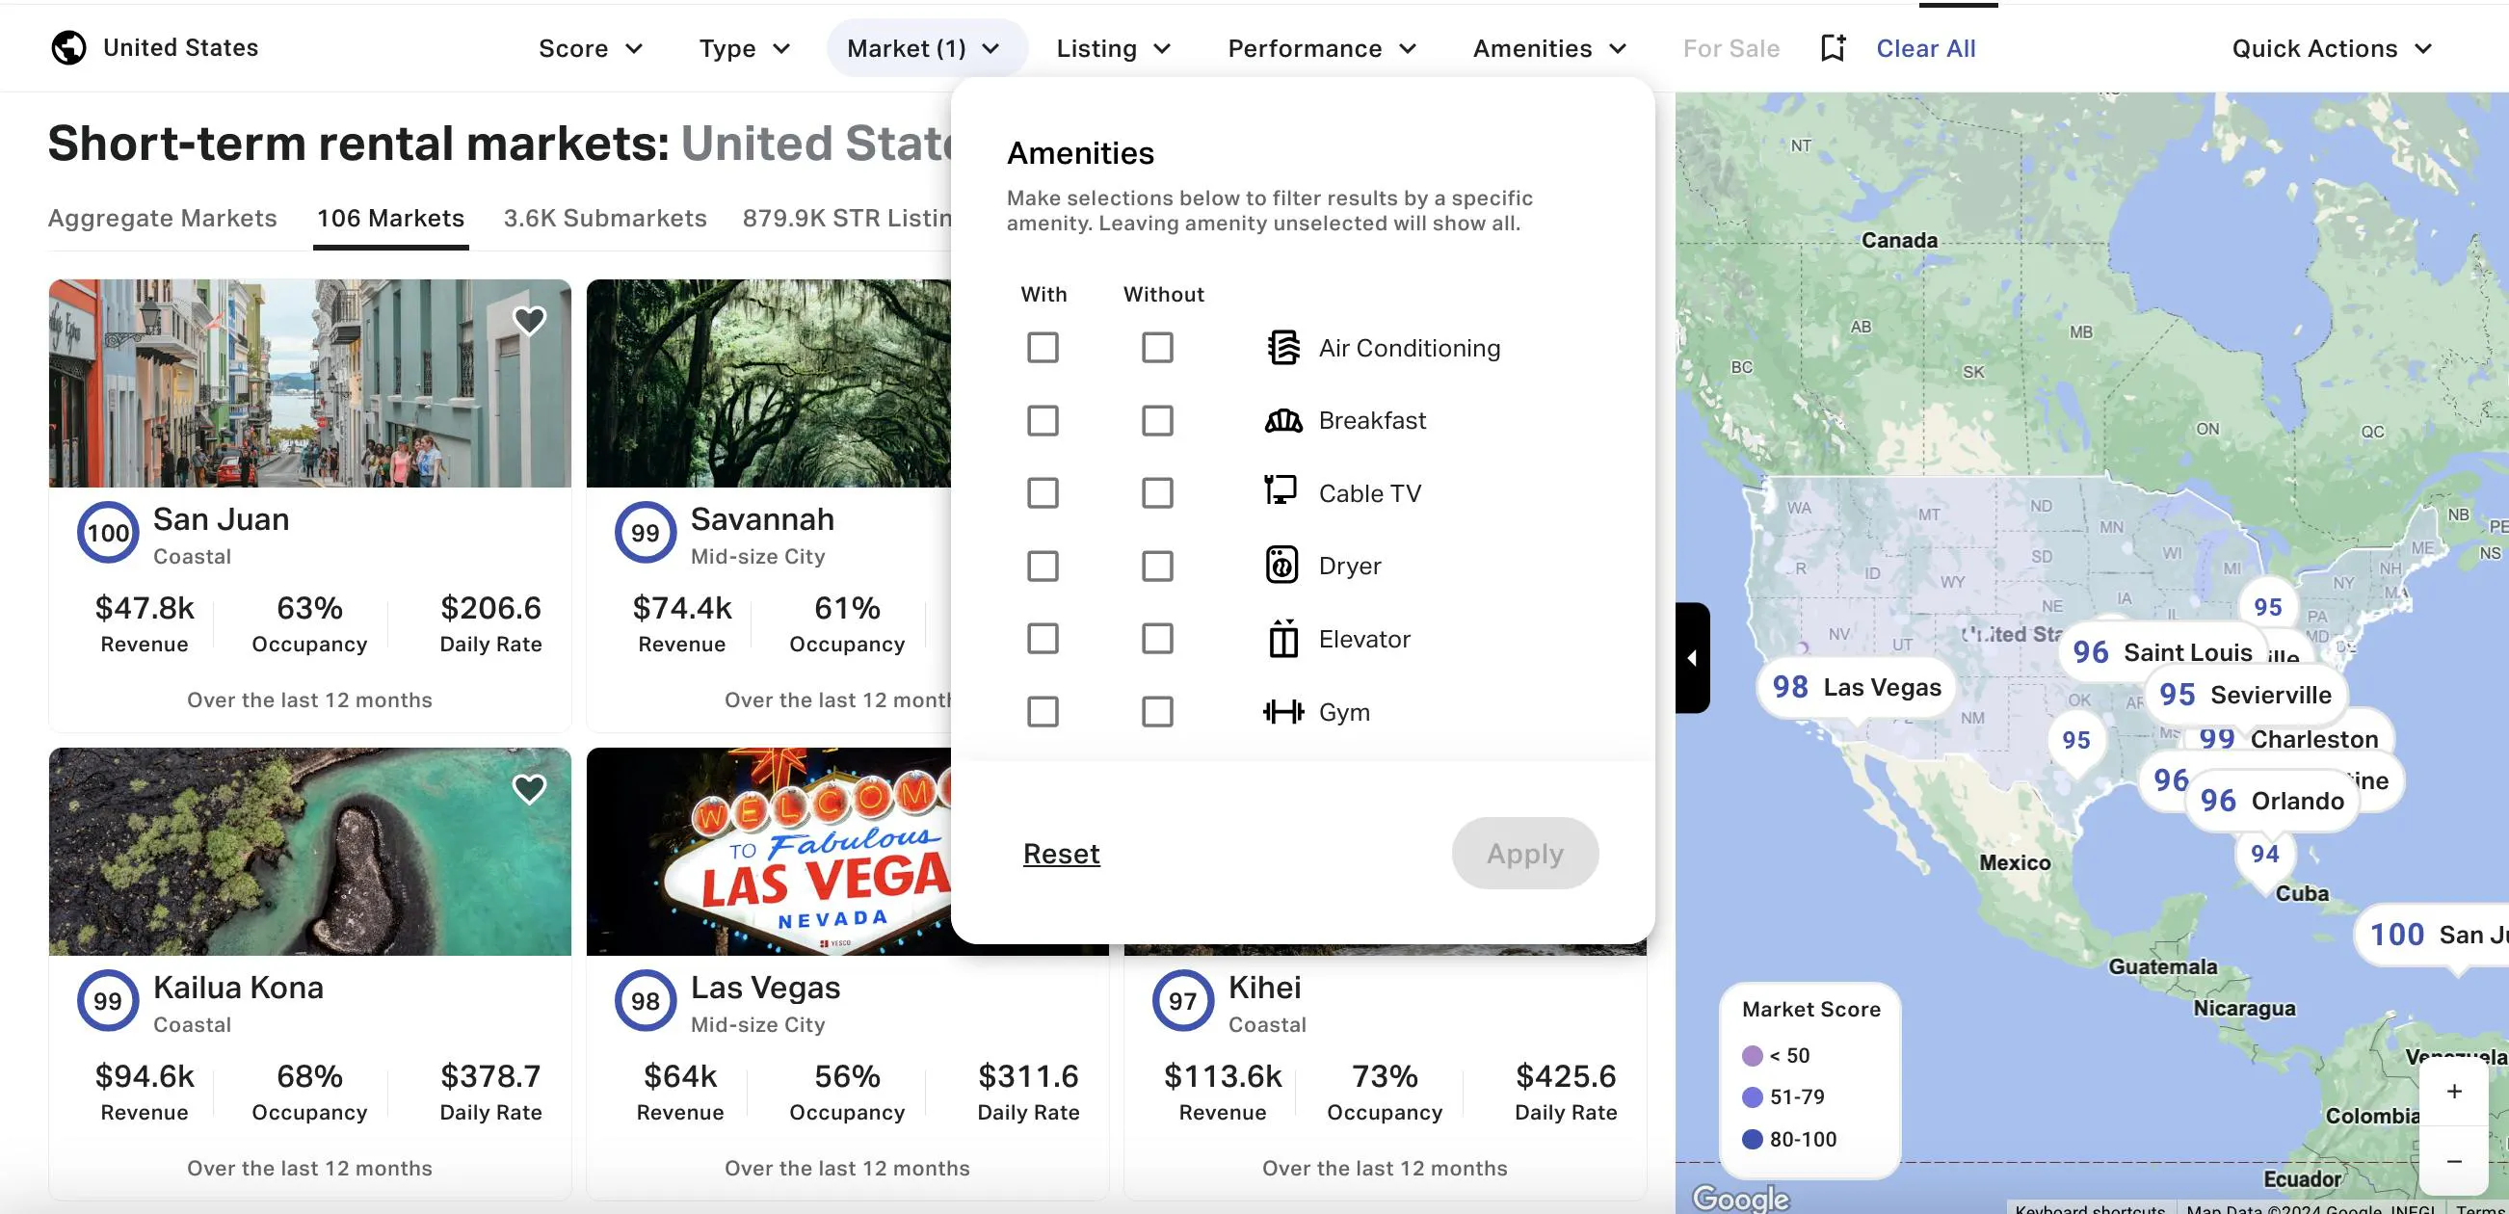This screenshot has width=2509, height=1214.
Task: Click the < 50 market score legend dot
Action: tap(1752, 1055)
